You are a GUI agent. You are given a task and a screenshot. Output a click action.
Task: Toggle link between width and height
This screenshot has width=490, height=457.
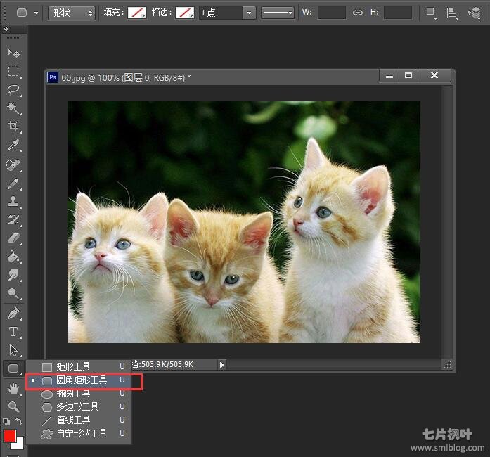(x=357, y=13)
